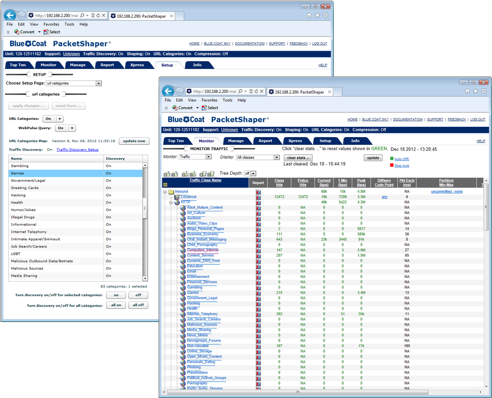
Task: Click the clear stats button
Action: (298, 158)
